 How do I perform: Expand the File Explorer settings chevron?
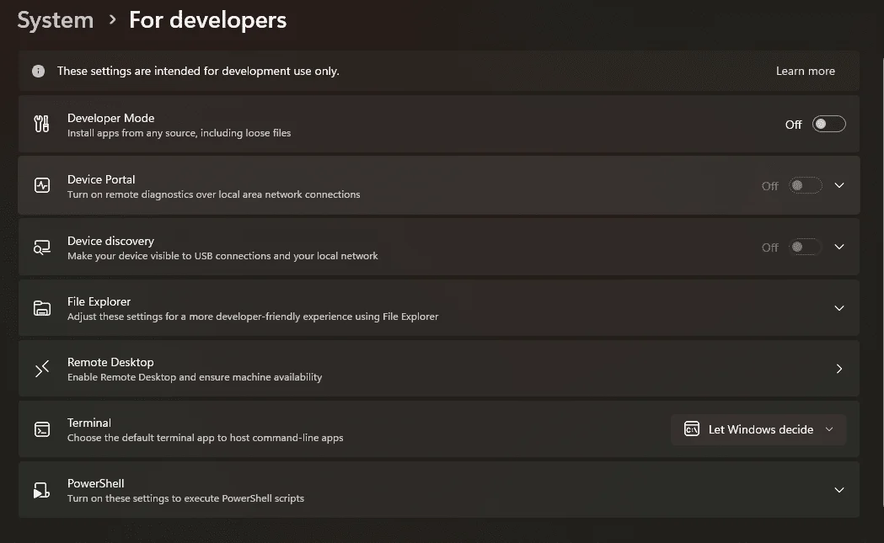point(839,308)
